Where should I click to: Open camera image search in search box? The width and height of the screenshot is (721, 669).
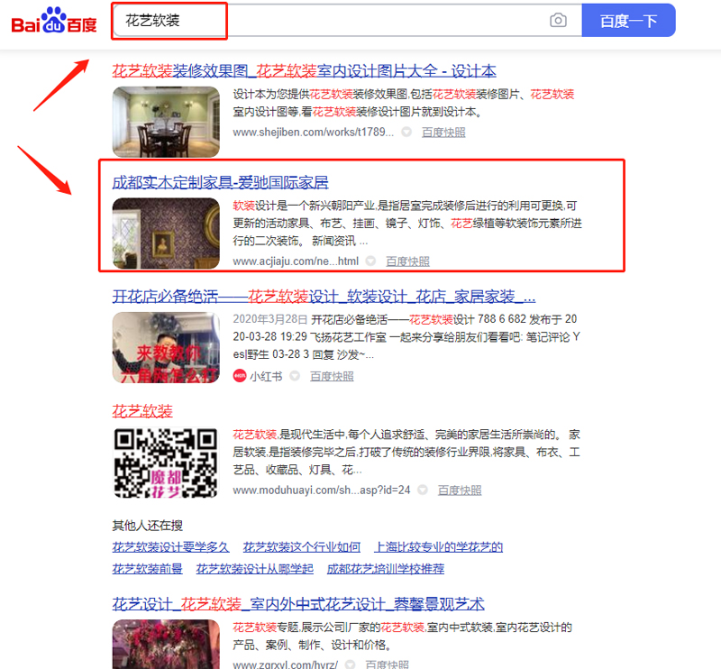[x=559, y=21]
